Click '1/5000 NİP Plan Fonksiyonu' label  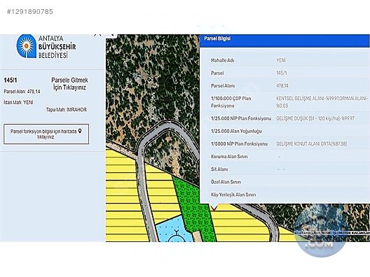[239, 143]
